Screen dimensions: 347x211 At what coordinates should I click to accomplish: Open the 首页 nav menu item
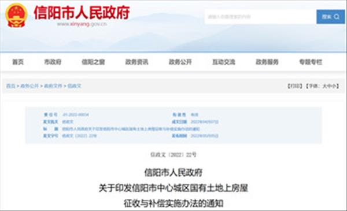(x=18, y=62)
